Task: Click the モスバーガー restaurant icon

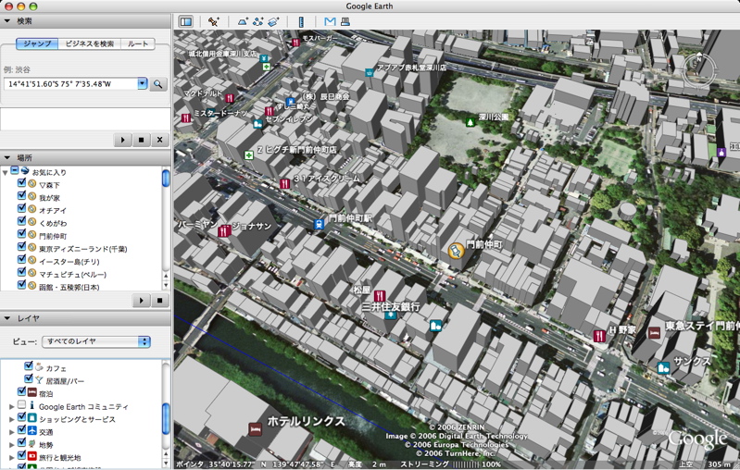Action: tap(295, 43)
